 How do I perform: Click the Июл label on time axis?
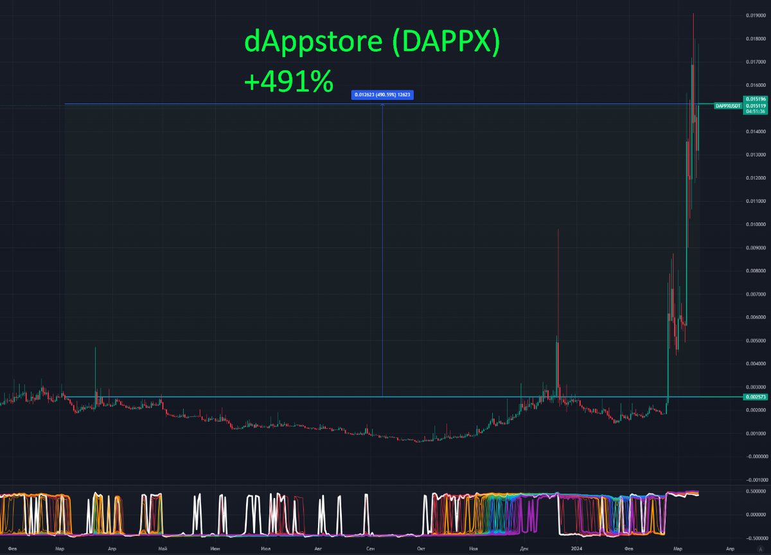point(265,549)
